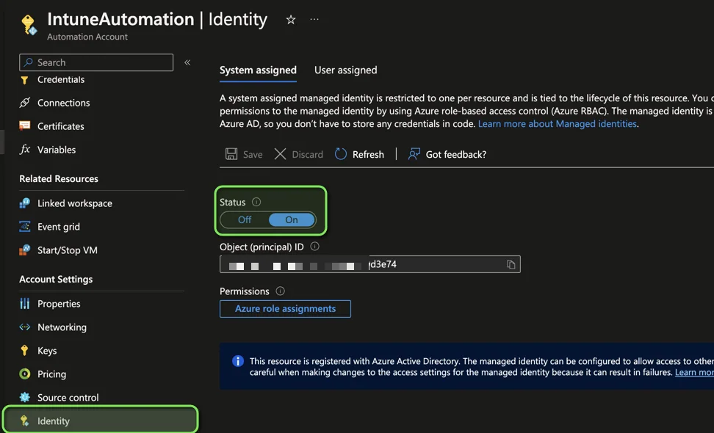The height and width of the screenshot is (433, 714).
Task: Click the Refresh toolbar label
Action: [368, 155]
